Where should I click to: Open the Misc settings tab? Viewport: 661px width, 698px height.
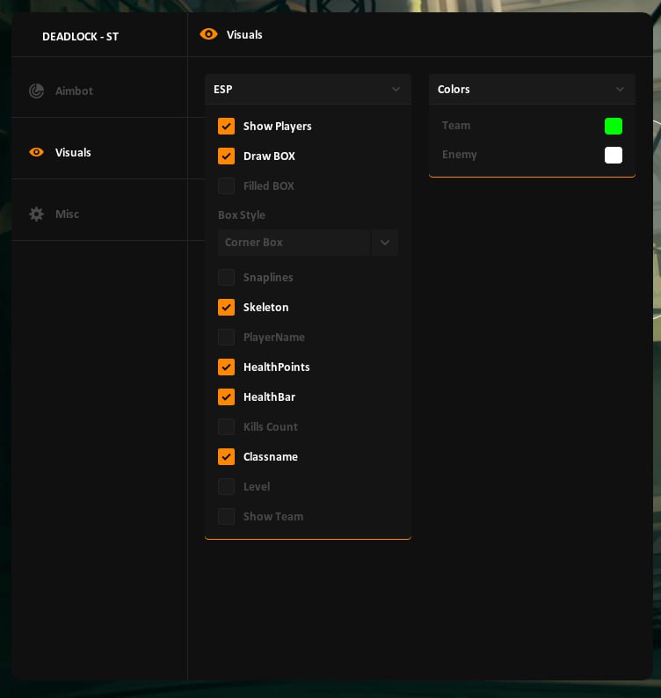coord(67,214)
